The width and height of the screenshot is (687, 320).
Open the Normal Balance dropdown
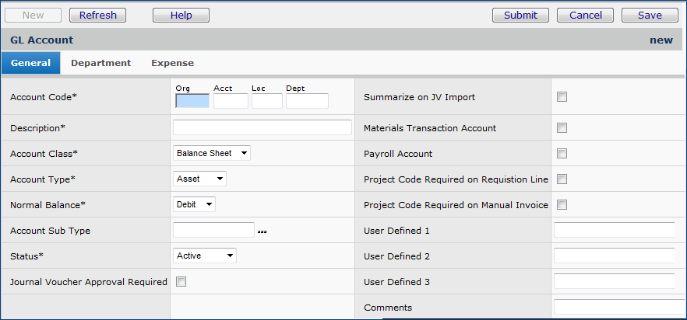[194, 204]
